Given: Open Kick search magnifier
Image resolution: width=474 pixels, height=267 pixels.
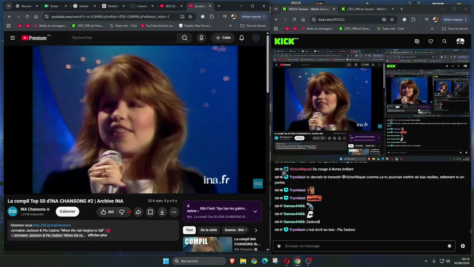Looking at the screenshot, I should pyautogui.click(x=444, y=42).
